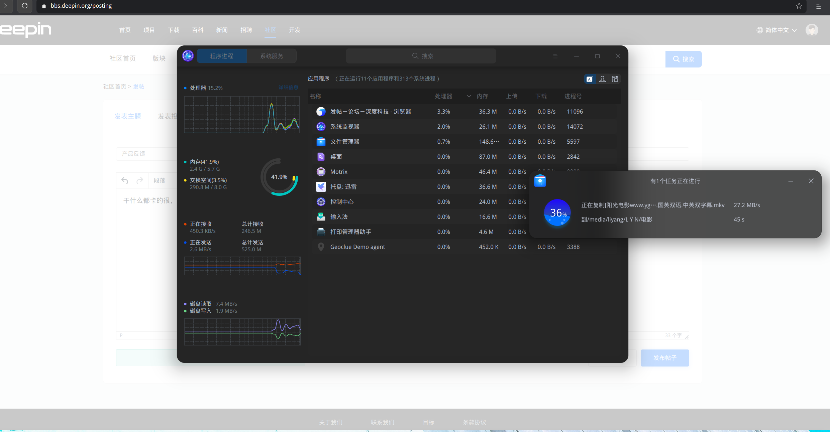Click the 36% copy progress circle
Viewport: 830px width, 432px height.
[557, 212]
